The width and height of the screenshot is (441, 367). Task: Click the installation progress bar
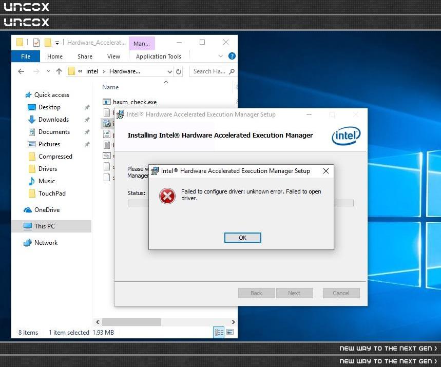(240, 203)
